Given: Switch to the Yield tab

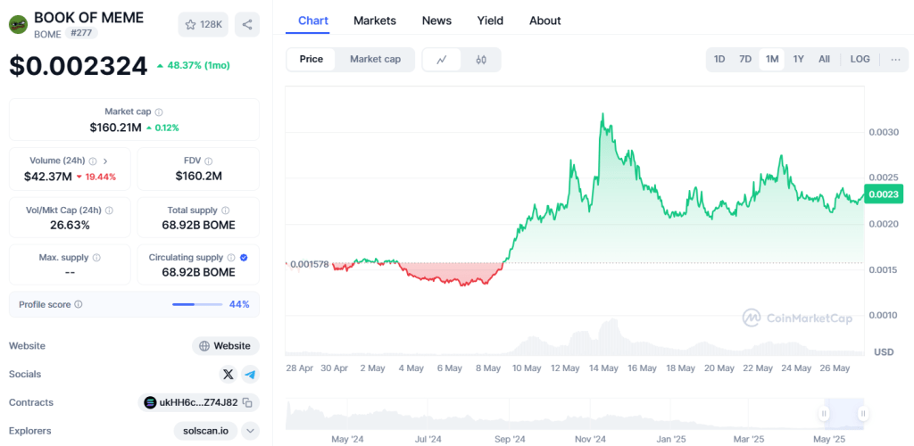Looking at the screenshot, I should point(490,21).
